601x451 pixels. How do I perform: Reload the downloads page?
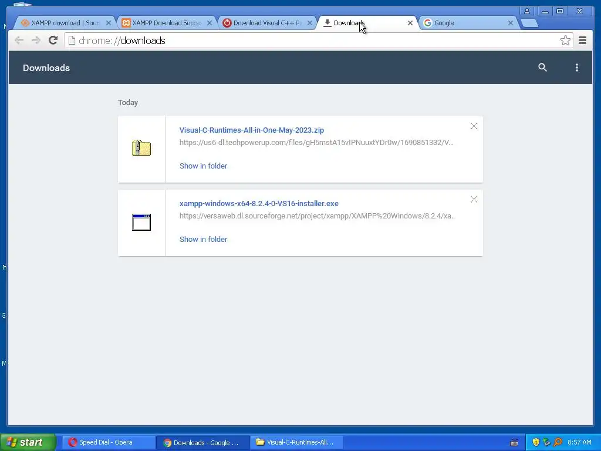click(53, 41)
